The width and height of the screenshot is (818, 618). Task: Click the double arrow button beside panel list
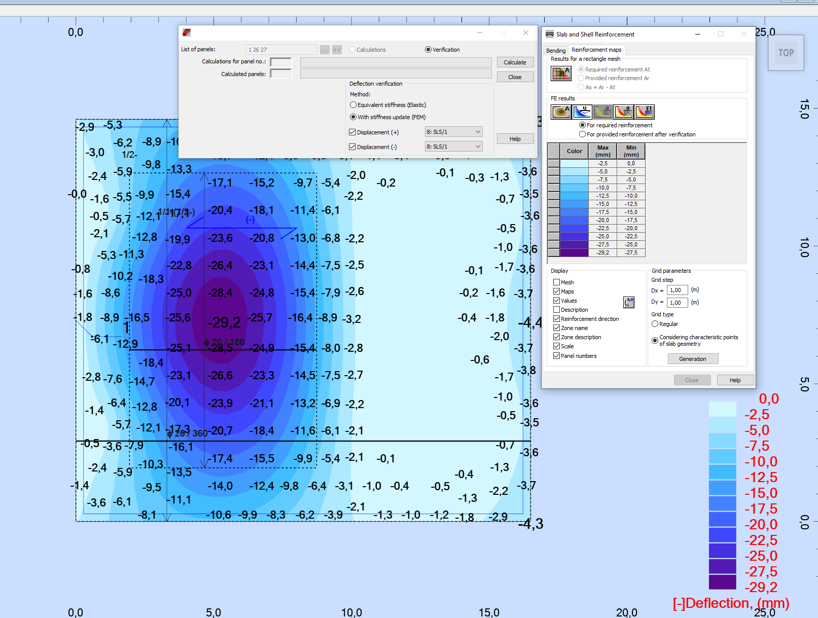[x=337, y=50]
